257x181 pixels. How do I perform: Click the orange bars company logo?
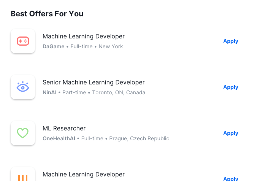23,177
